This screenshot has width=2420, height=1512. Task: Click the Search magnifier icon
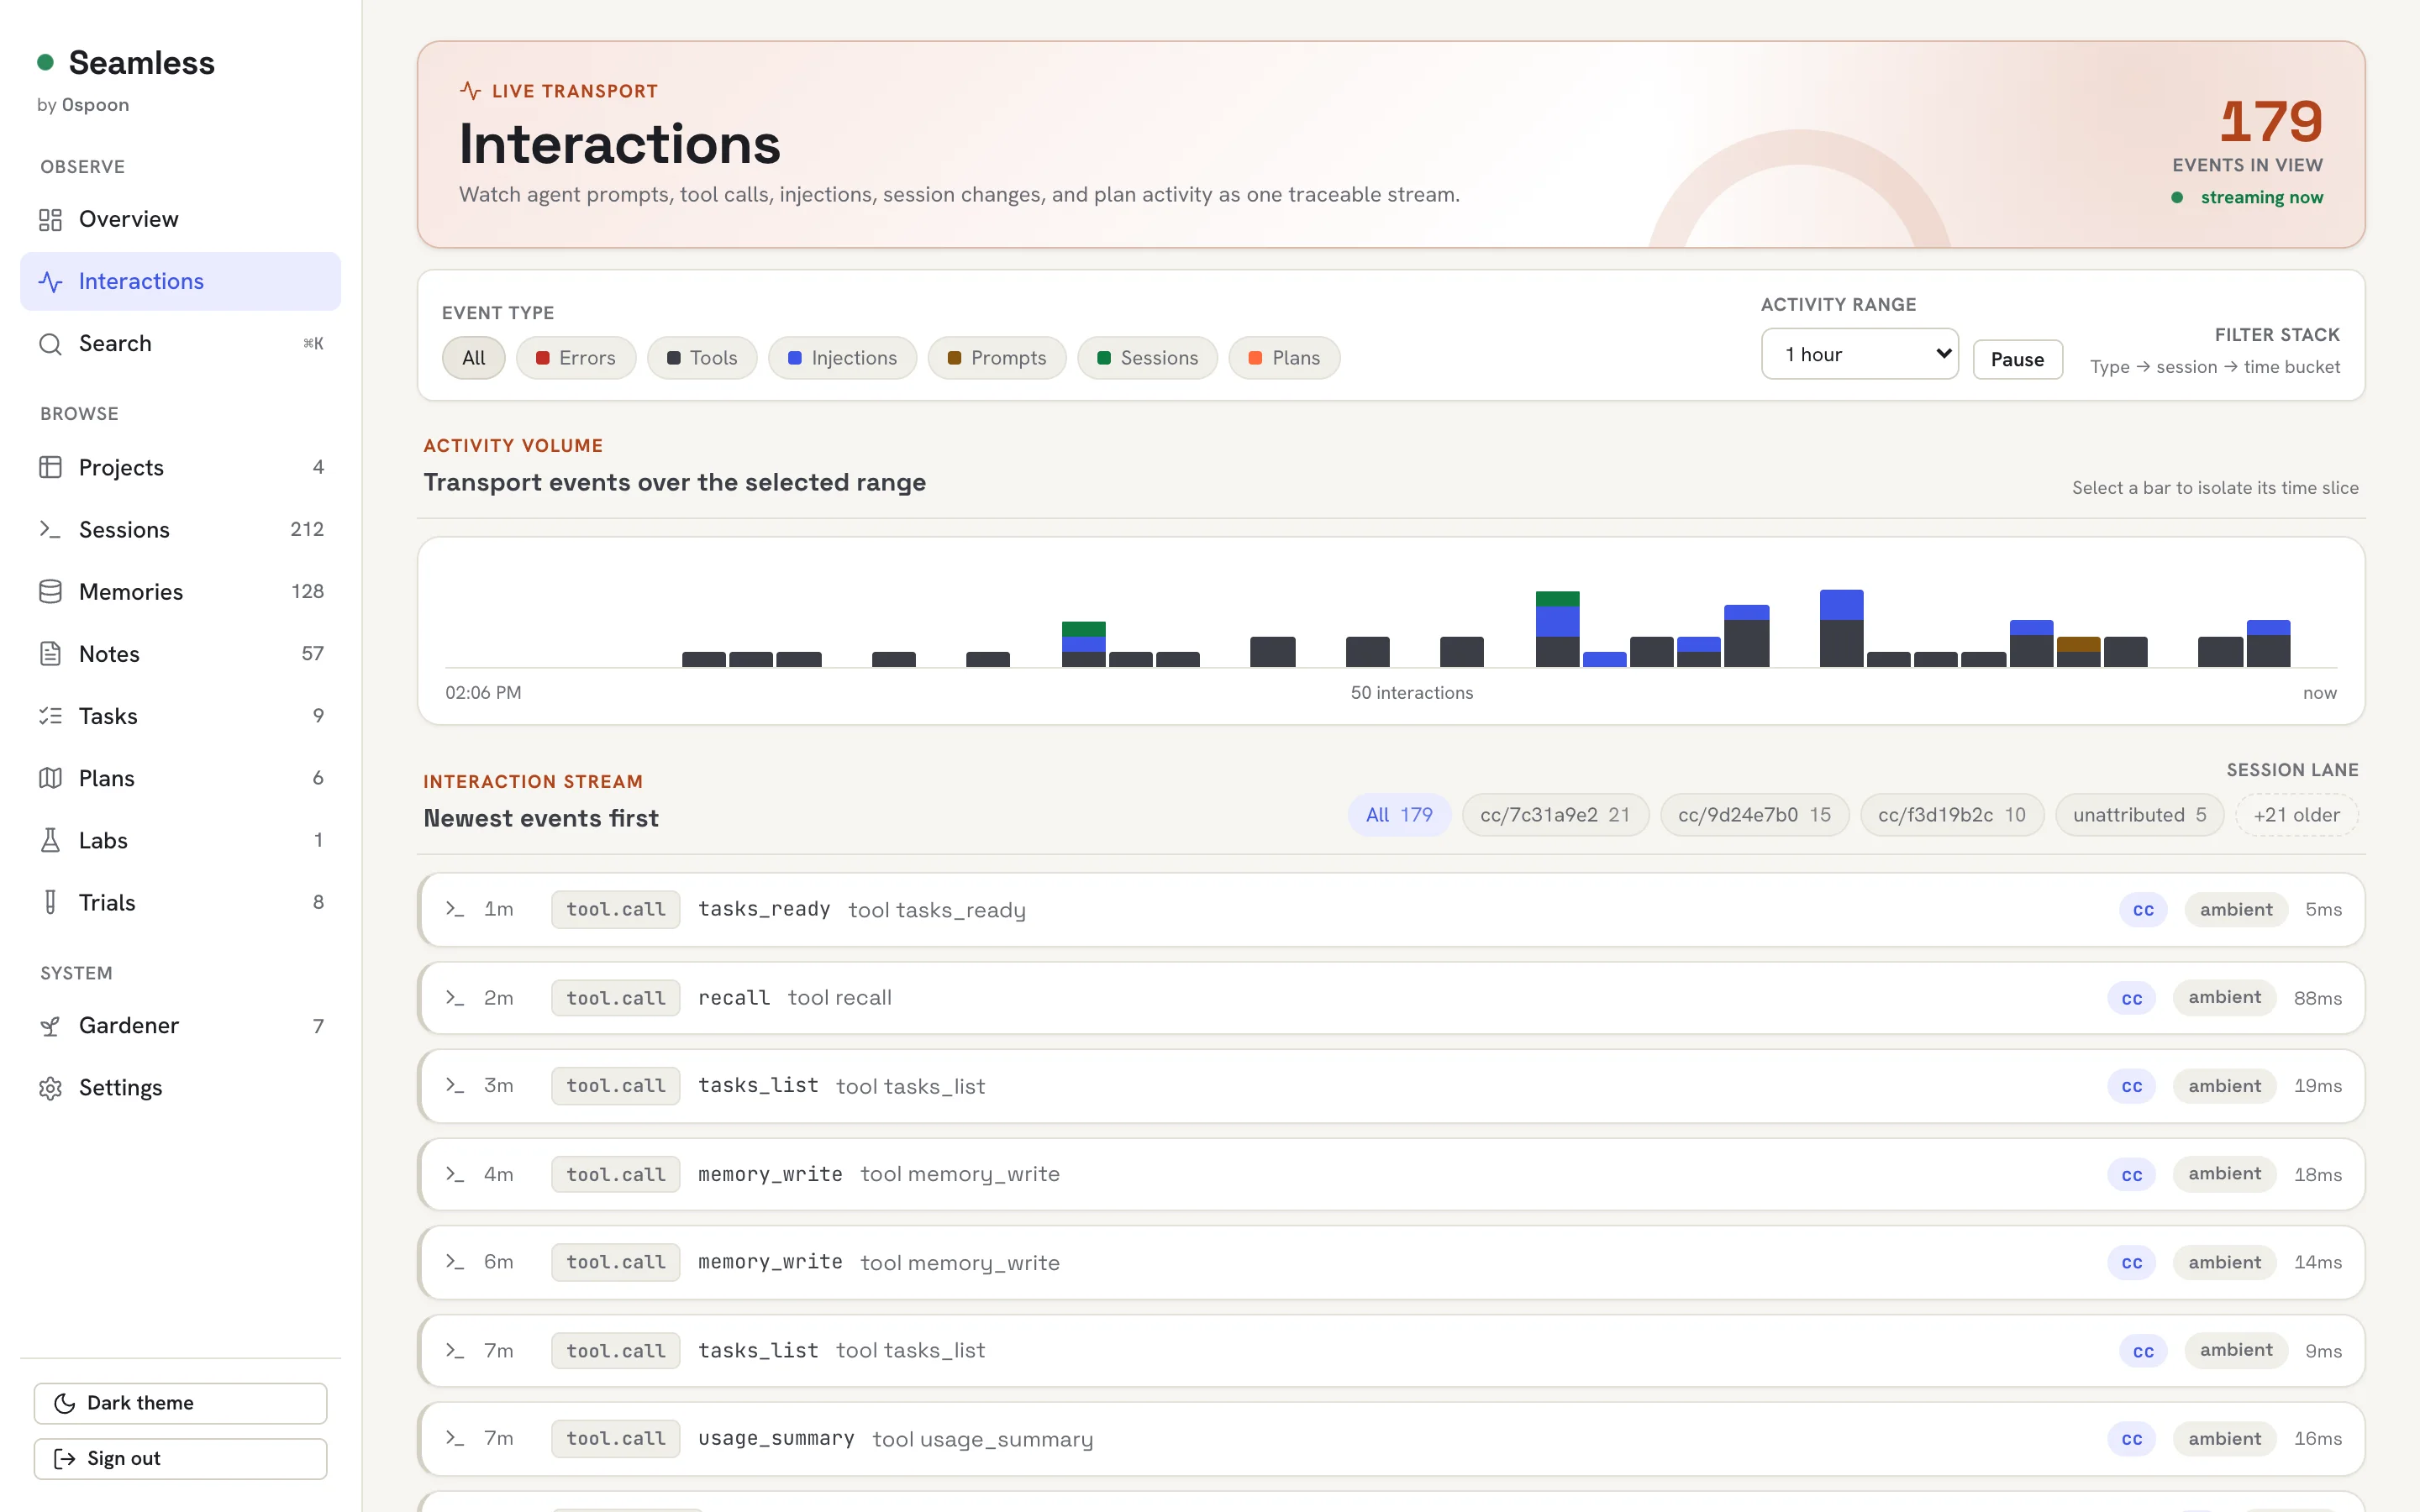(x=50, y=343)
